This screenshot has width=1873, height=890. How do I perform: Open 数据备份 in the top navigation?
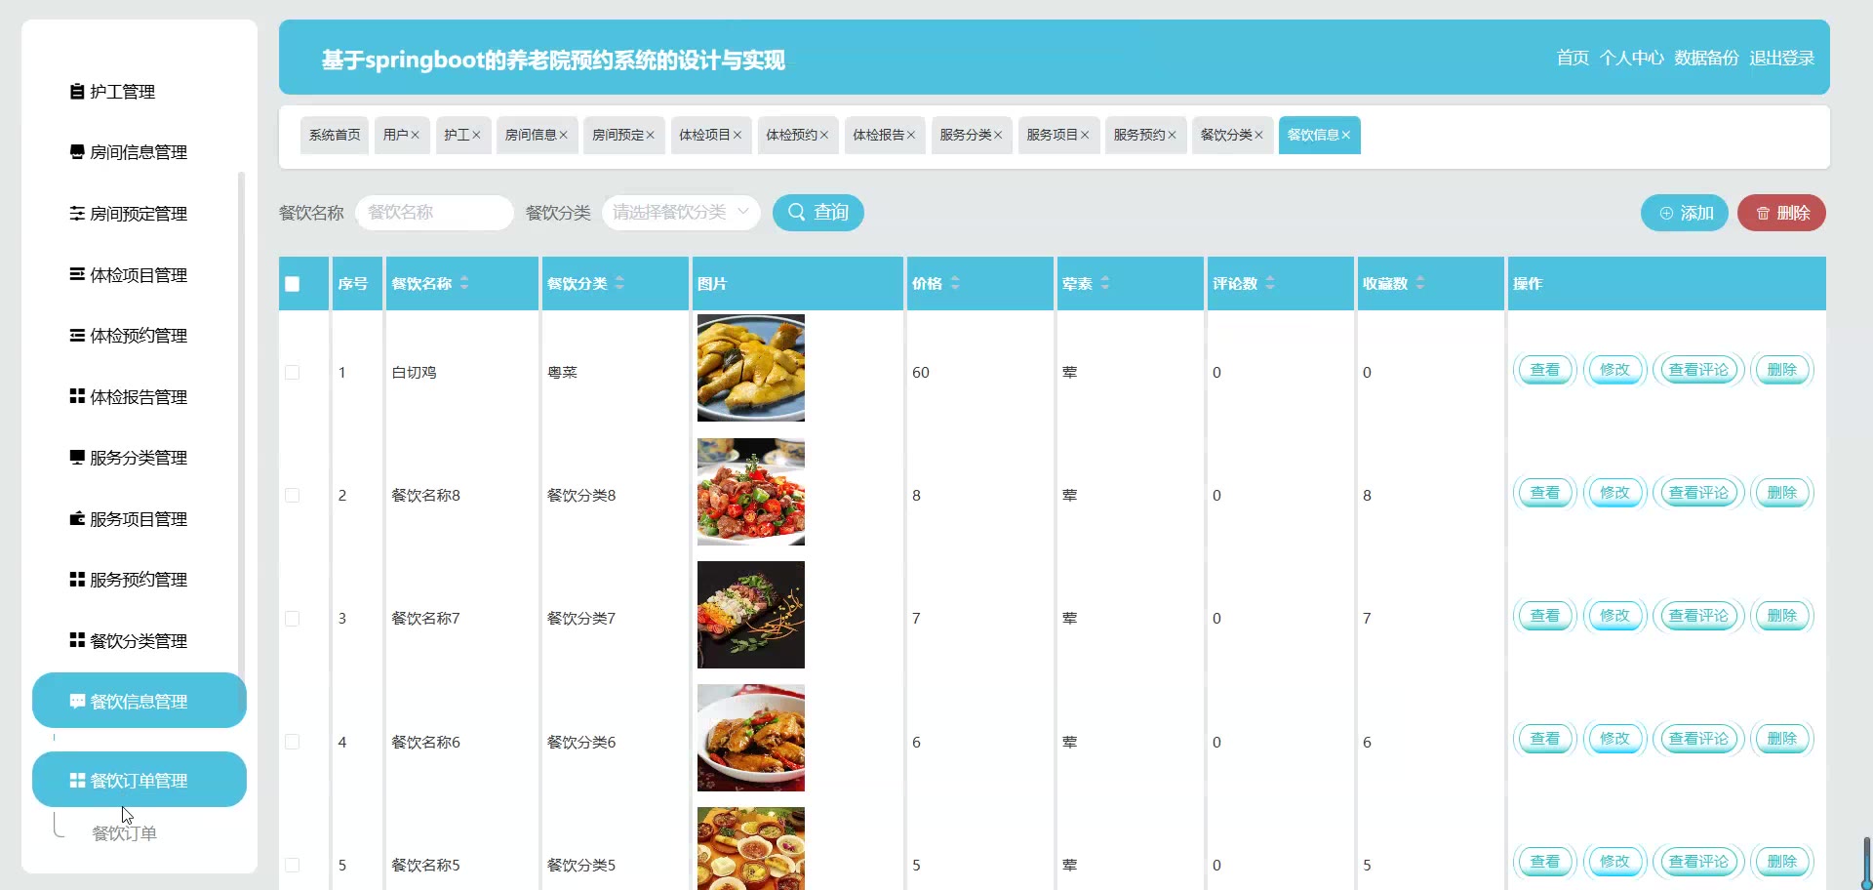1706,59
